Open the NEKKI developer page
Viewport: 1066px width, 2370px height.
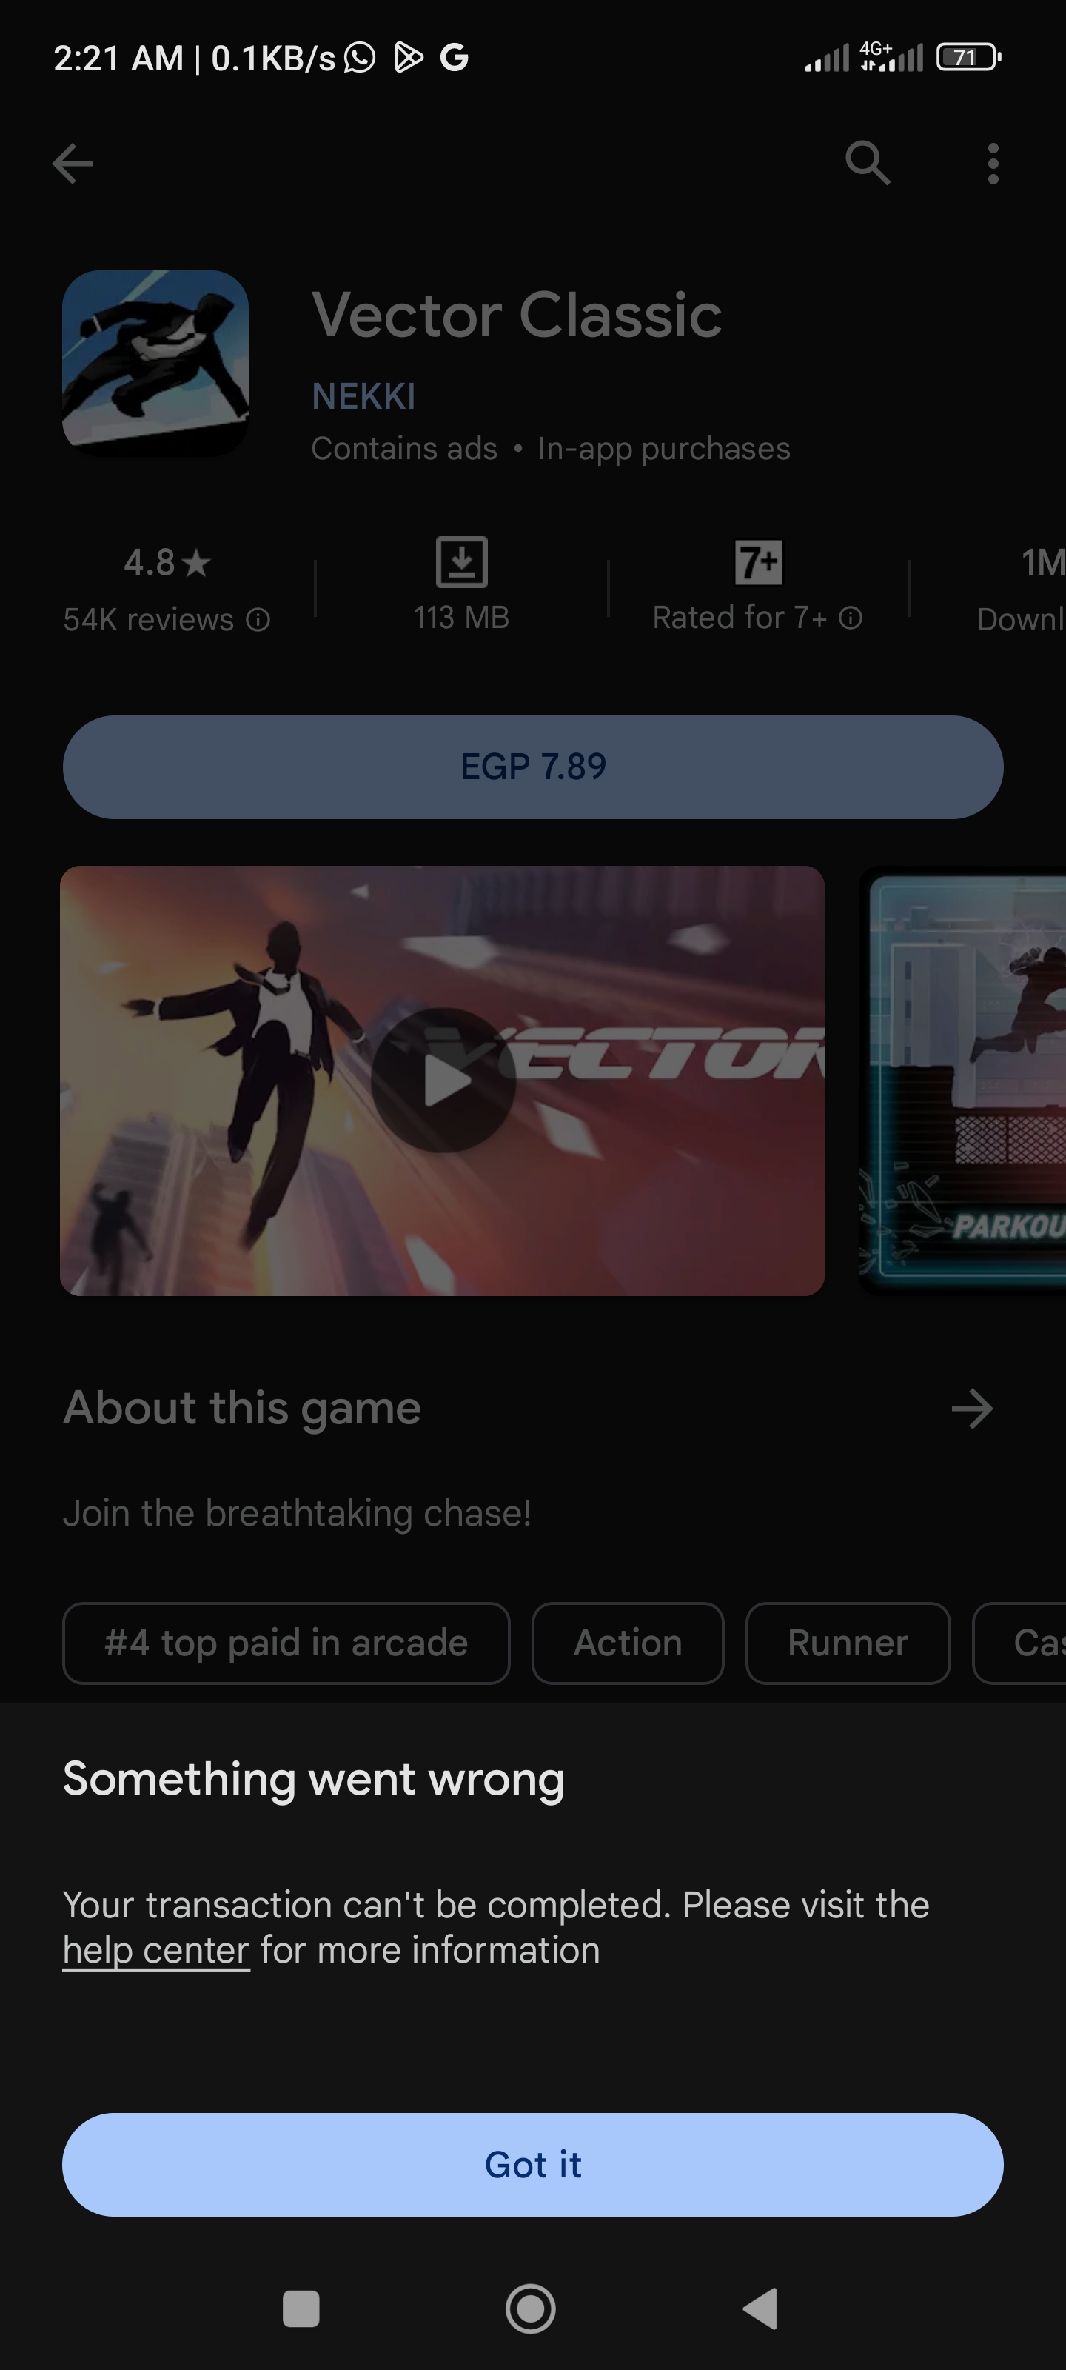pos(363,396)
